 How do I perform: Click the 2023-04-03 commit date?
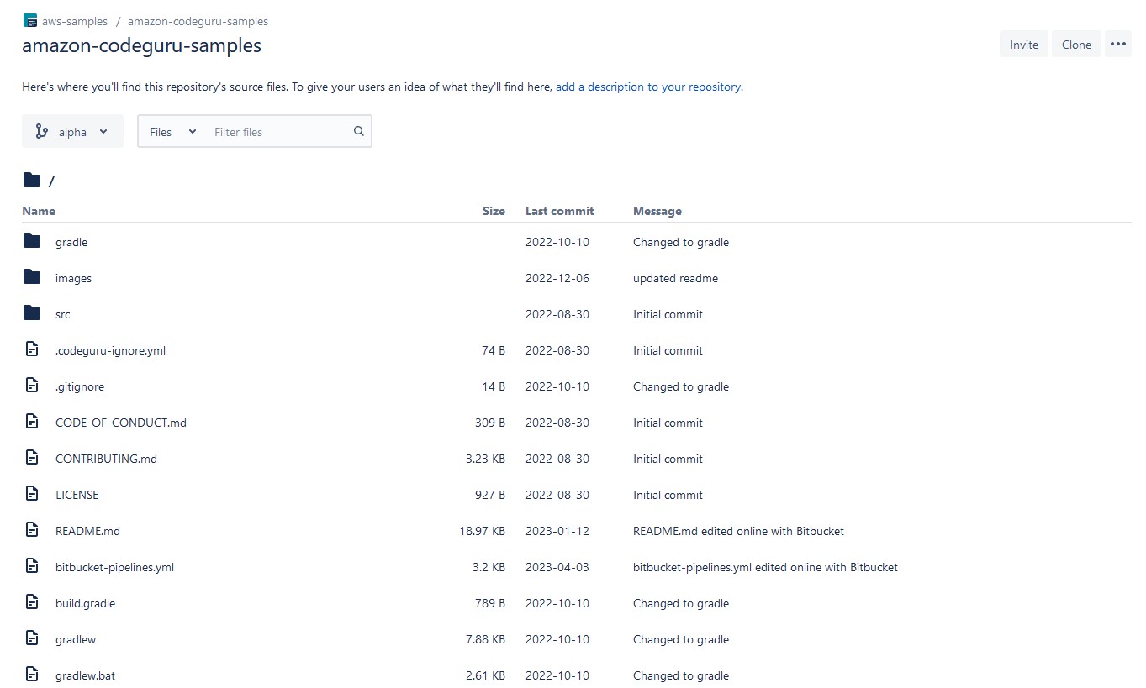tap(557, 567)
